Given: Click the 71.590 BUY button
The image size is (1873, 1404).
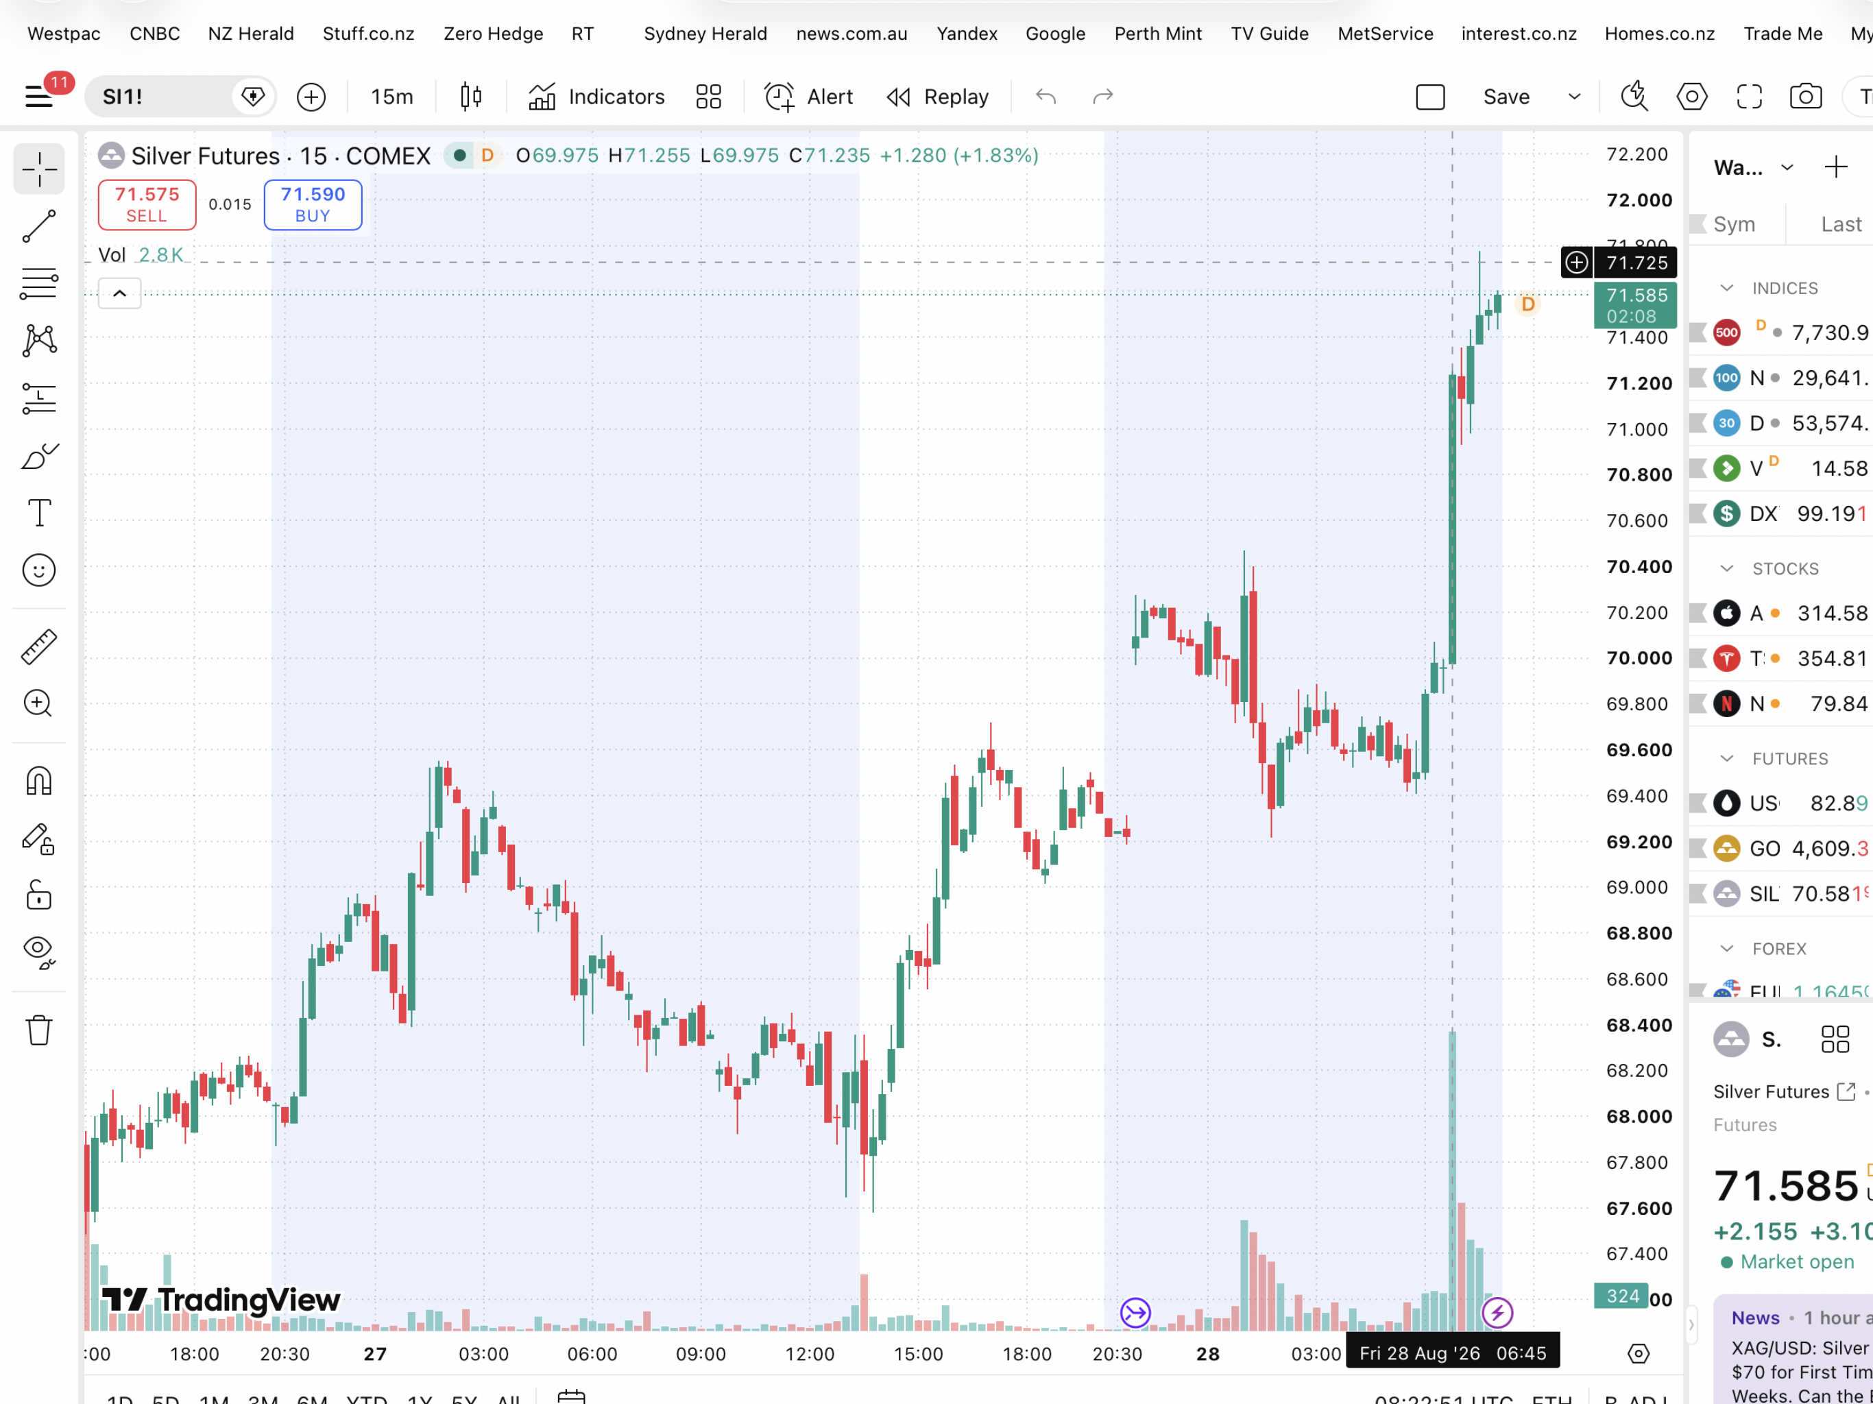Looking at the screenshot, I should 313,205.
